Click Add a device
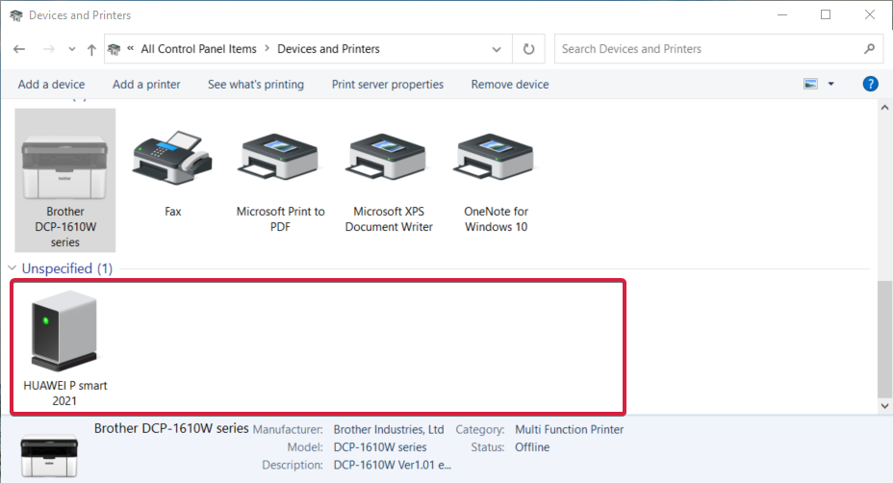This screenshot has height=483, width=893. 51,85
